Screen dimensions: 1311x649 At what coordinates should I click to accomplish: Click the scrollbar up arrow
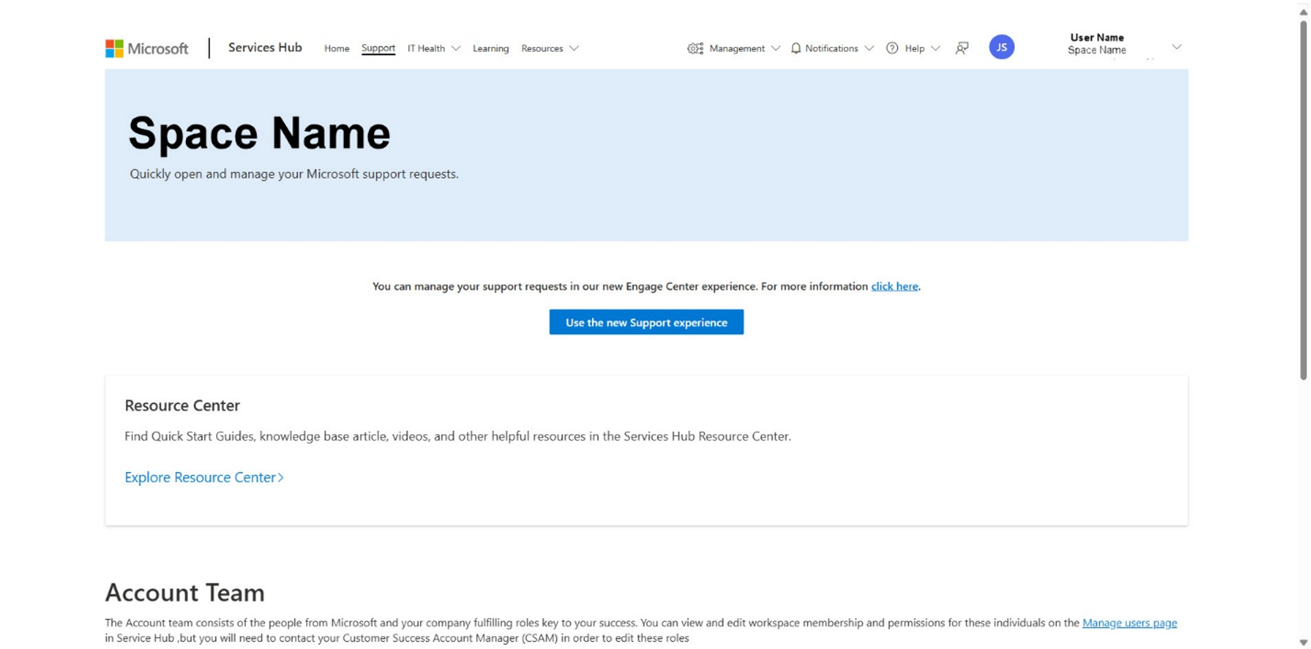[x=1304, y=12]
